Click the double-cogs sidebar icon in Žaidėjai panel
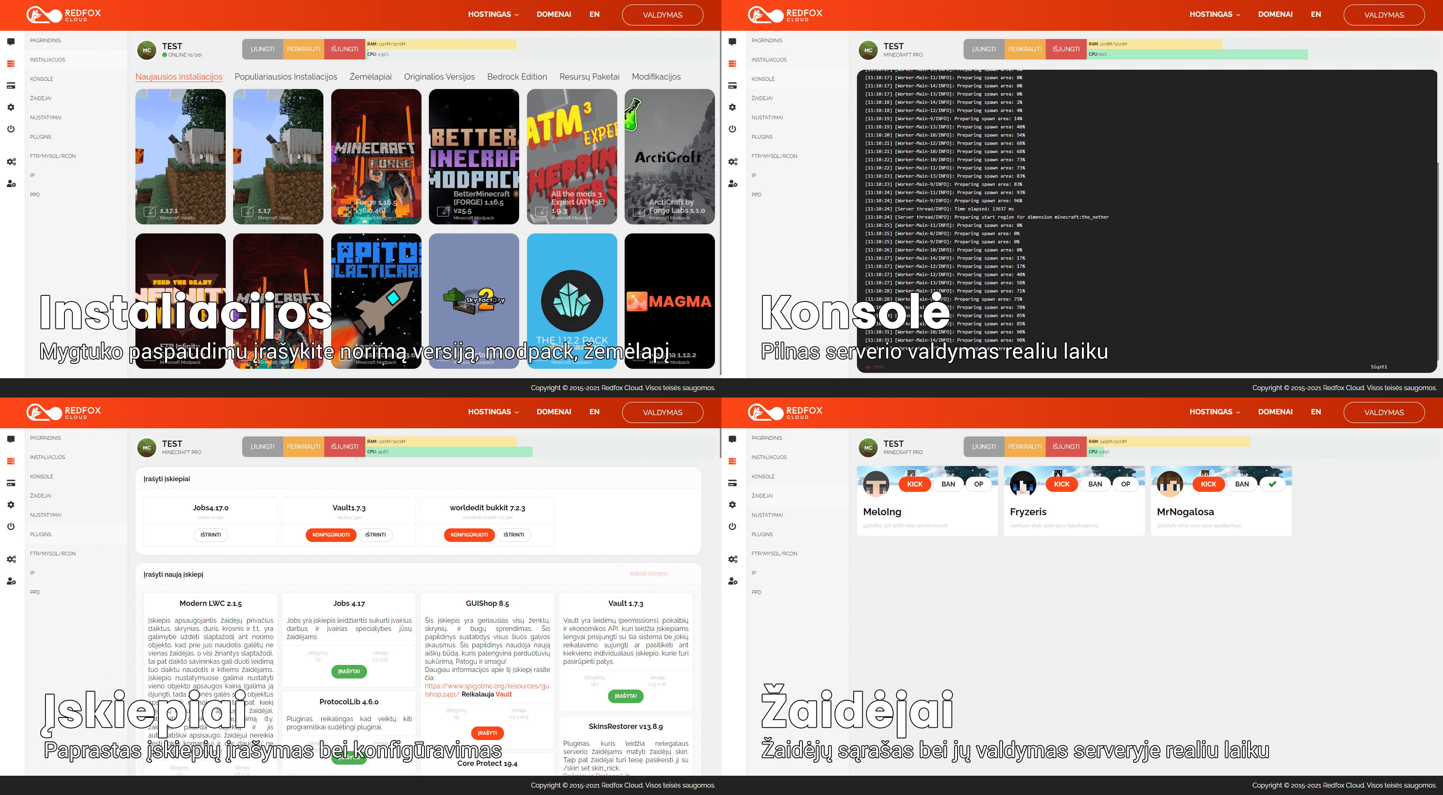Screen dimensions: 1443x795 click(733, 559)
